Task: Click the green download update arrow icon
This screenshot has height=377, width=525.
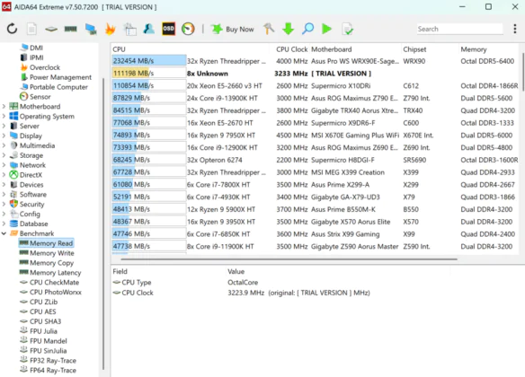Action: tap(288, 29)
